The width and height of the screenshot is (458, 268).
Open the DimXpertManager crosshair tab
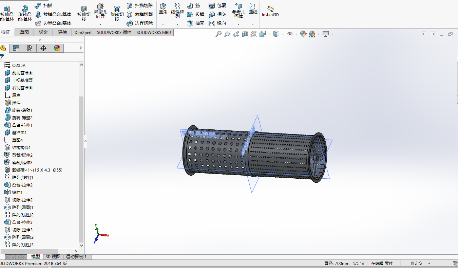tap(43, 48)
